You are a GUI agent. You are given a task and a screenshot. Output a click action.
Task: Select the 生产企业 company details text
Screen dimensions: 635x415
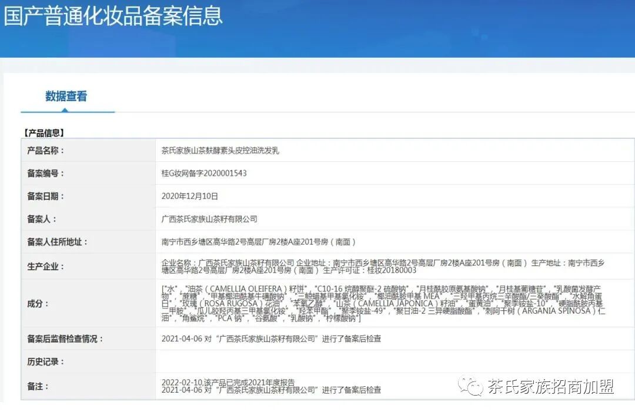[383, 267]
